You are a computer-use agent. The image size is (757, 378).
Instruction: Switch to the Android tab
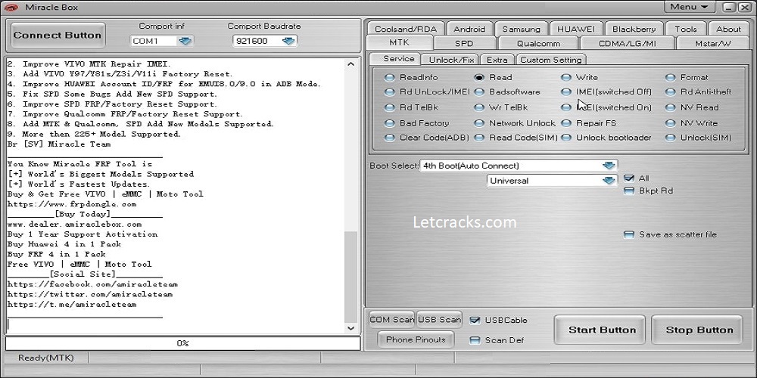coord(469,29)
